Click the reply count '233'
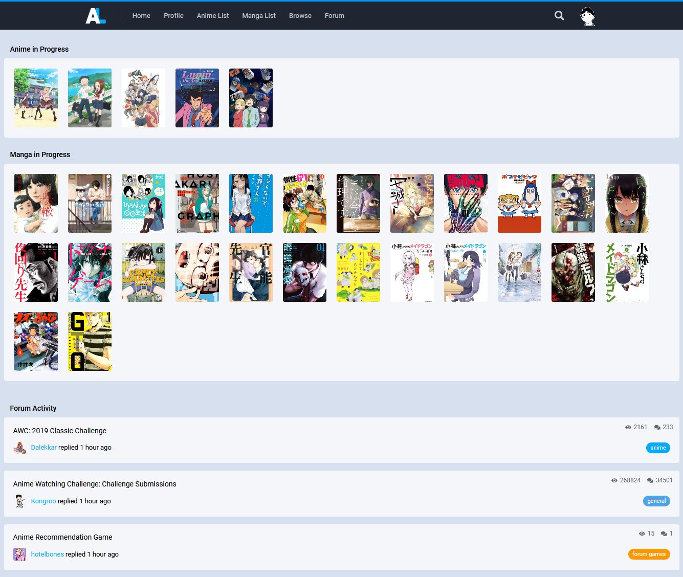 pyautogui.click(x=668, y=427)
